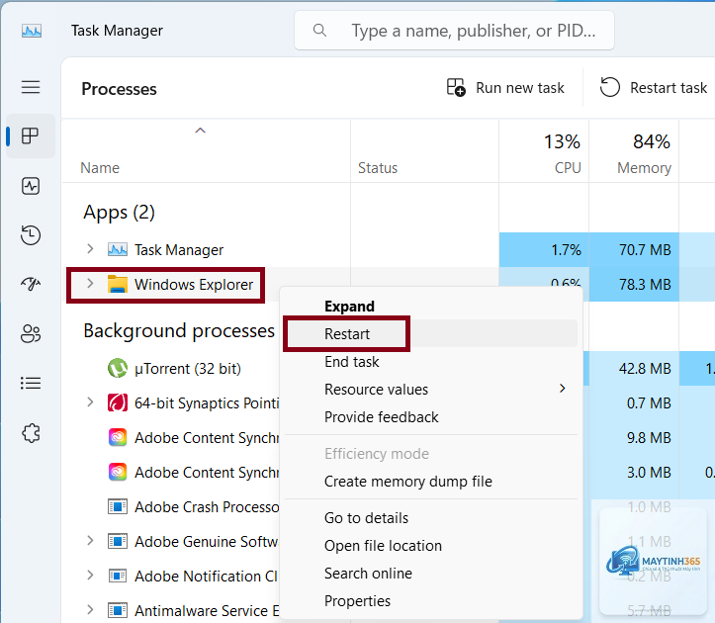Click the second Adobe Content Synchronizer icon
715x623 pixels.
[118, 472]
